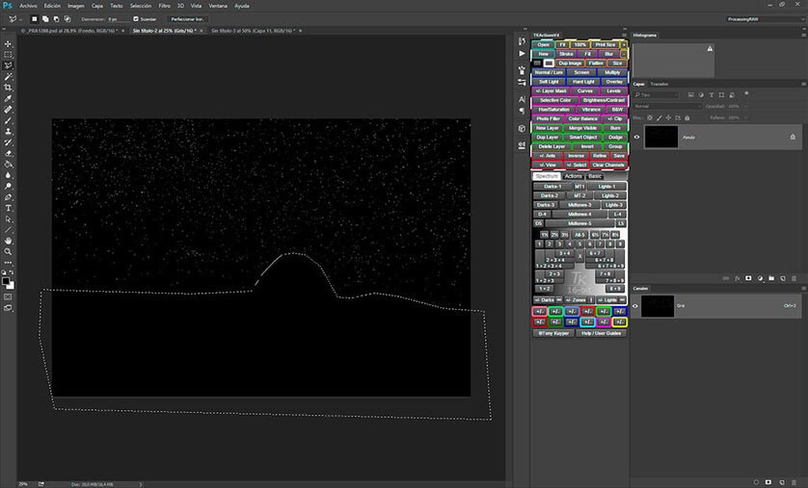Click the Perfeccionar borde button
The height and width of the screenshot is (488, 808).
coord(188,19)
